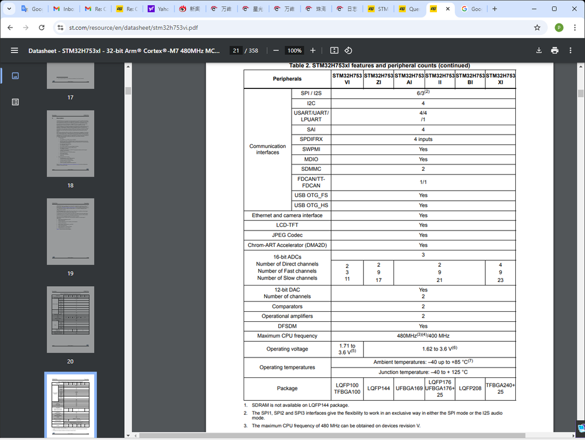Show document outline view in sidebar
Image resolution: width=585 pixels, height=440 pixels.
point(15,102)
